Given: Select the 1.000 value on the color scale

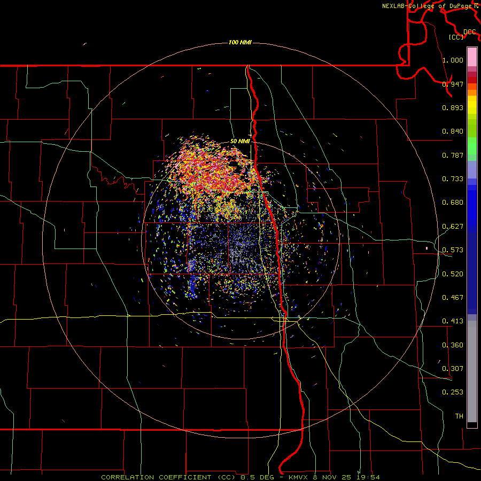Looking at the screenshot, I should click(453, 60).
